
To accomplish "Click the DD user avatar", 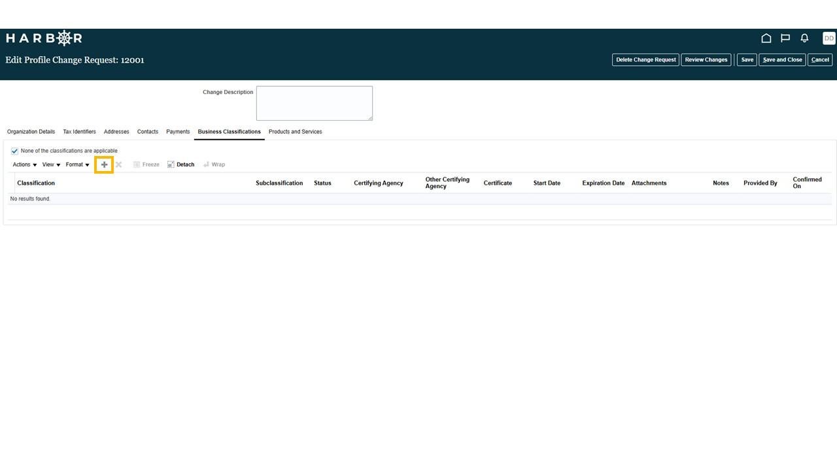I will pyautogui.click(x=829, y=39).
